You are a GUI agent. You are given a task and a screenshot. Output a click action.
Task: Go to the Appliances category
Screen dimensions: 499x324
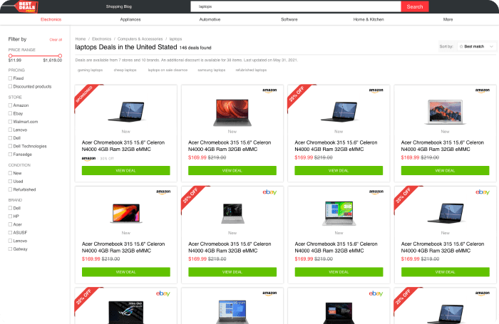(x=130, y=19)
